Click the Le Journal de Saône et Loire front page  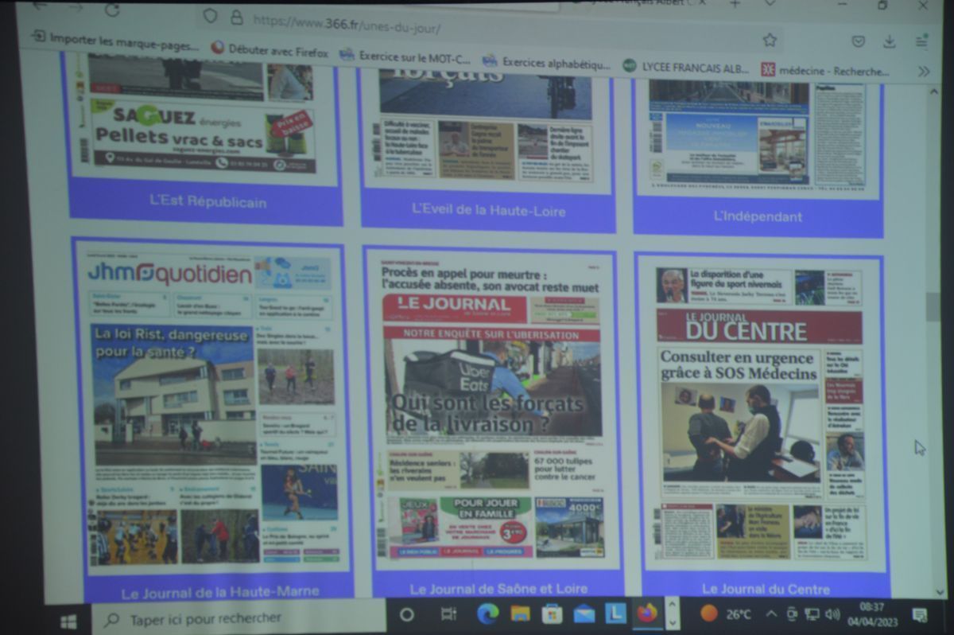pyautogui.click(x=491, y=406)
